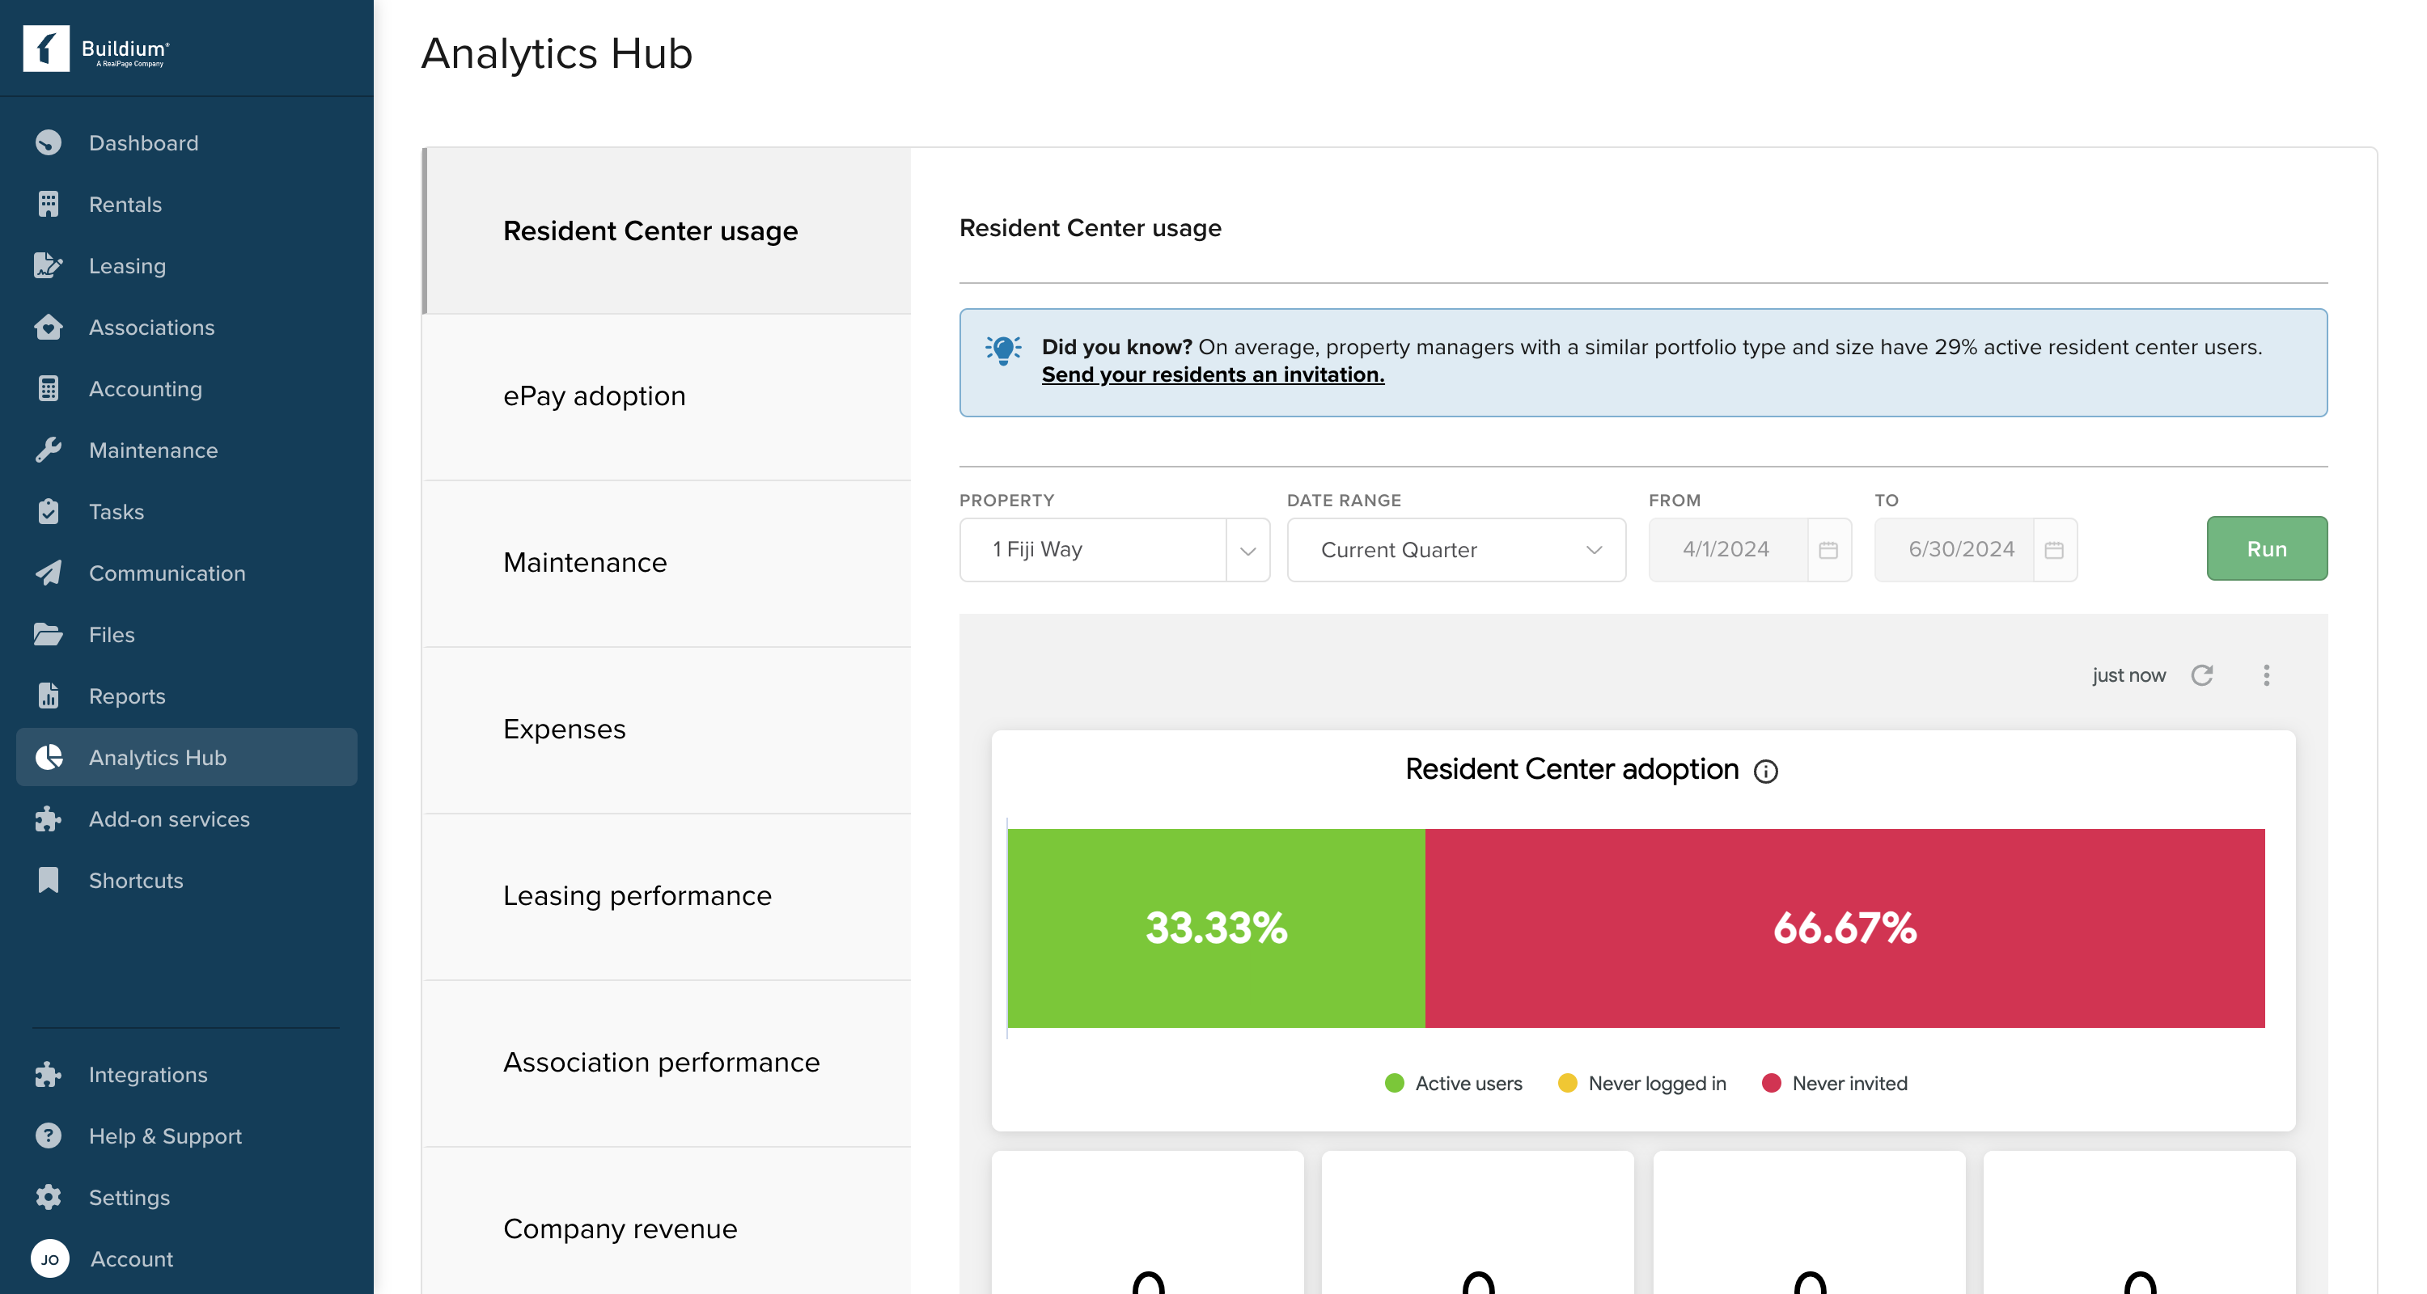Click the Leasing document-pen icon
The image size is (2427, 1294).
click(x=48, y=265)
